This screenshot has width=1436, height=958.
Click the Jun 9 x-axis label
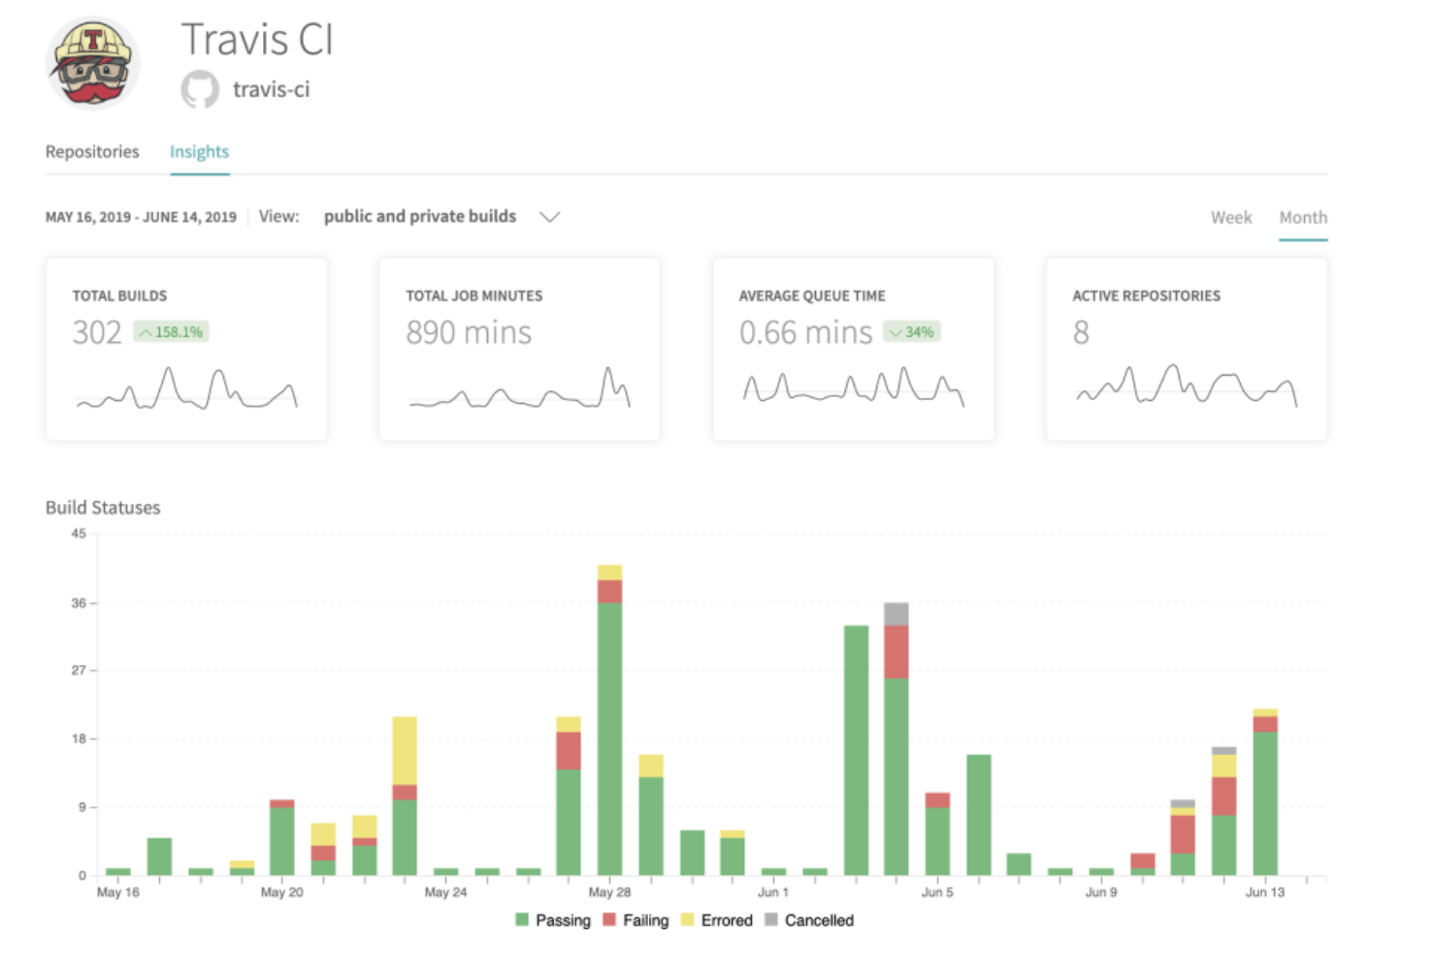[x=1101, y=892]
